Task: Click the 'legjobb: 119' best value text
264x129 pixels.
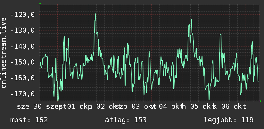Action: click(229, 120)
